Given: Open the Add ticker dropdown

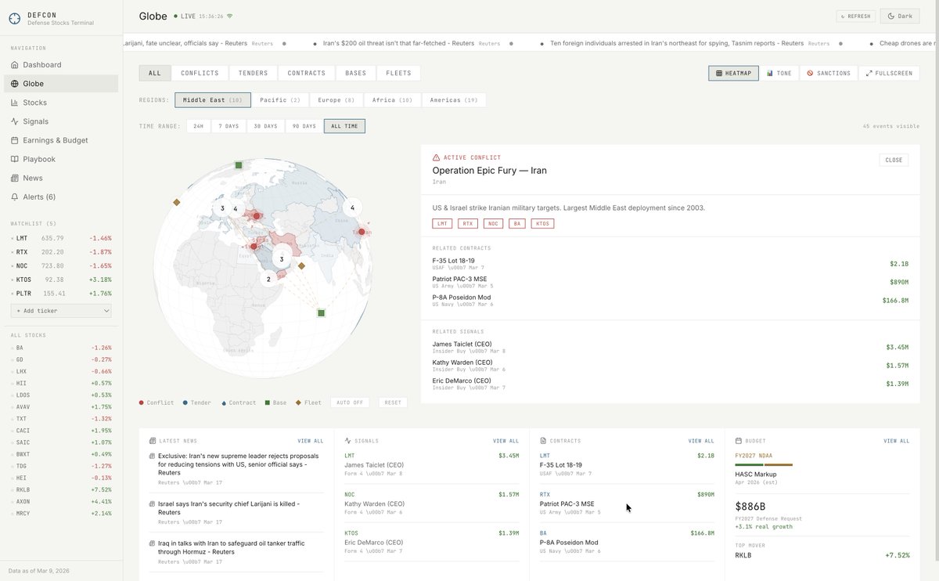Looking at the screenshot, I should point(61,311).
